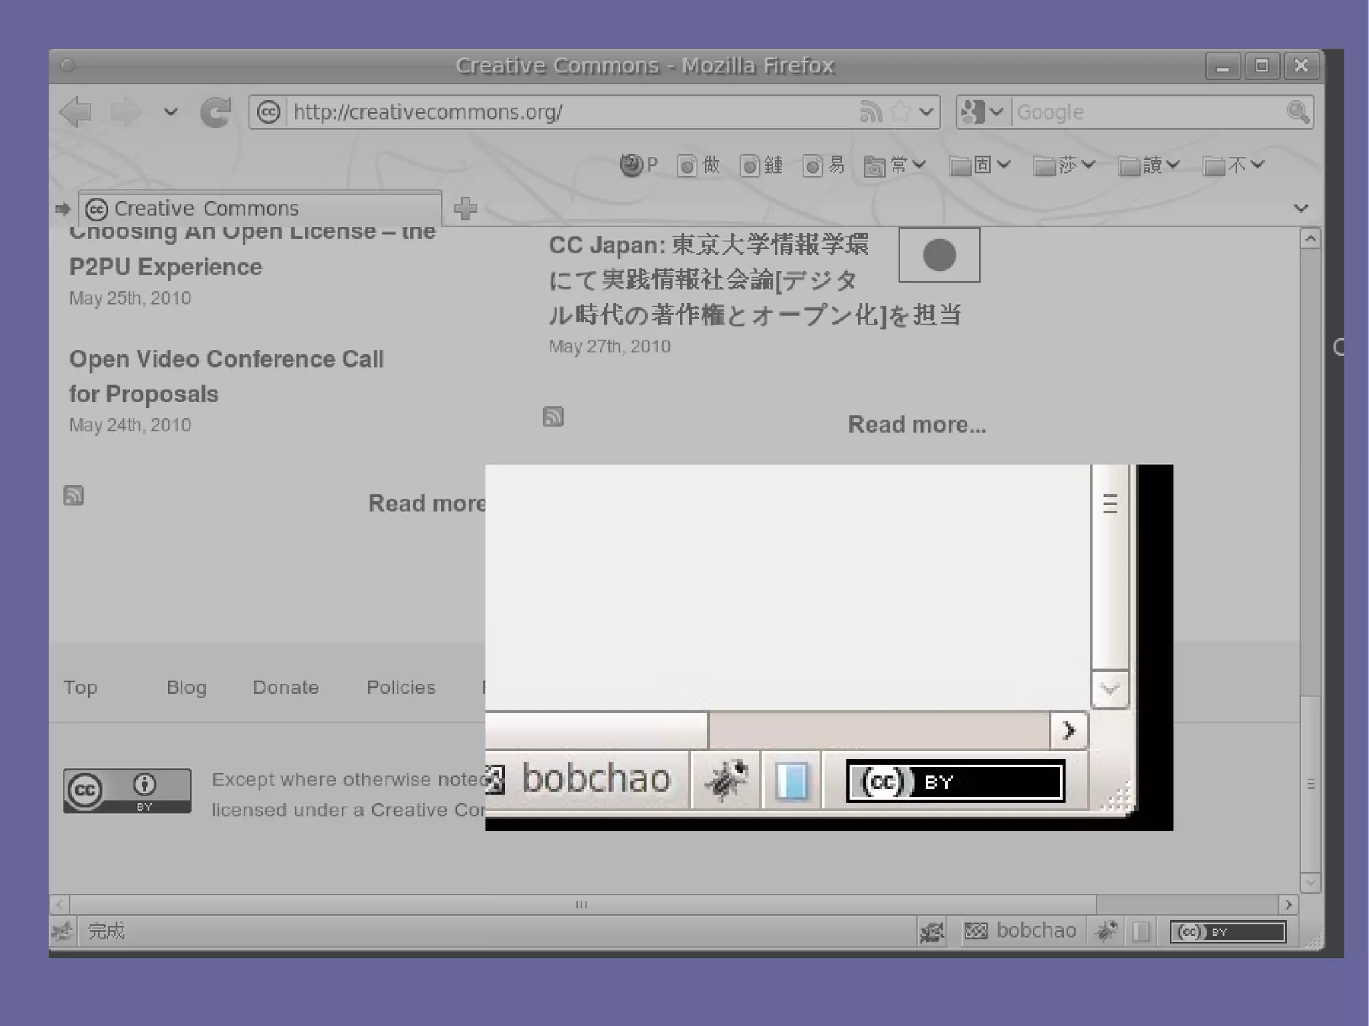Image resolution: width=1369 pixels, height=1026 pixels.
Task: Open a new tab with plus icon
Action: (465, 209)
